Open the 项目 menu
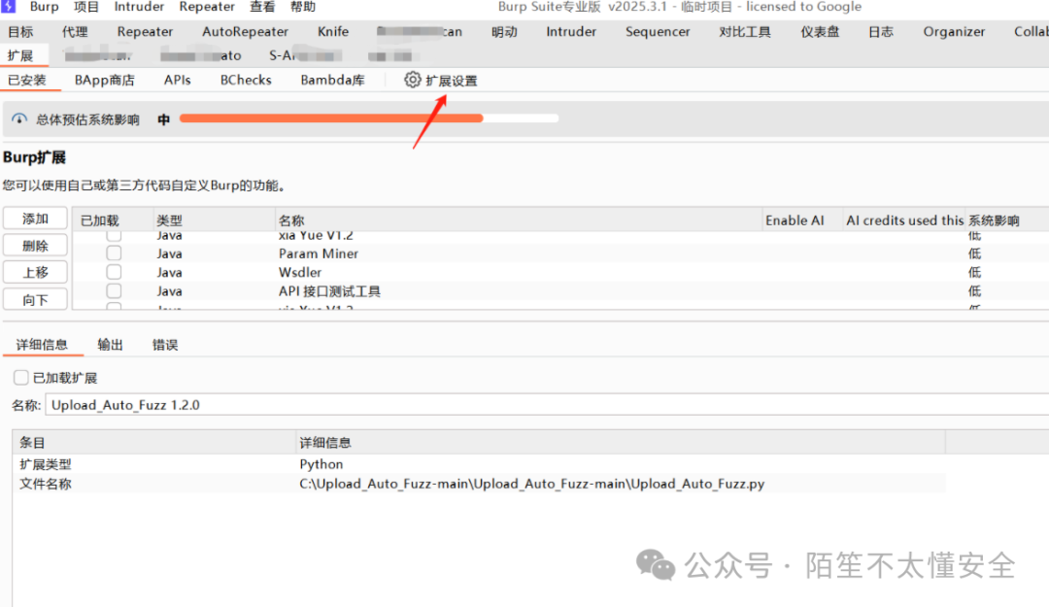 [86, 7]
